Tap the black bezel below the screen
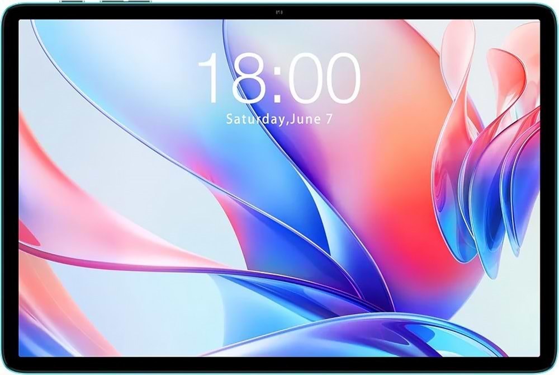 [279, 364]
